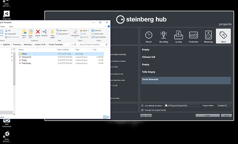Click Copy path in Explorer ribbon

click(10, 34)
